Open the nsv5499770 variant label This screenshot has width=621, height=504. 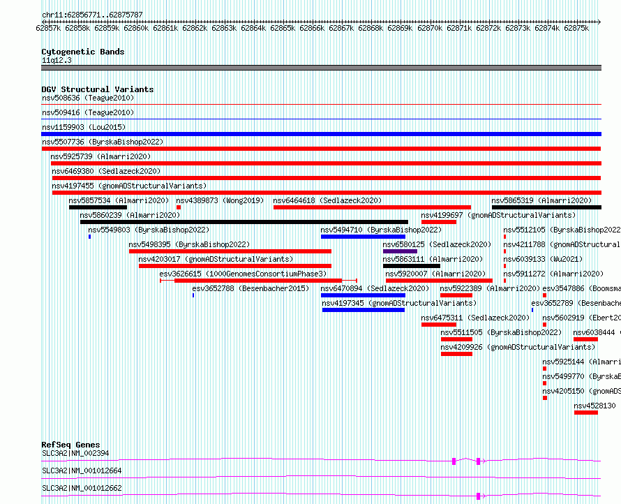581,376
